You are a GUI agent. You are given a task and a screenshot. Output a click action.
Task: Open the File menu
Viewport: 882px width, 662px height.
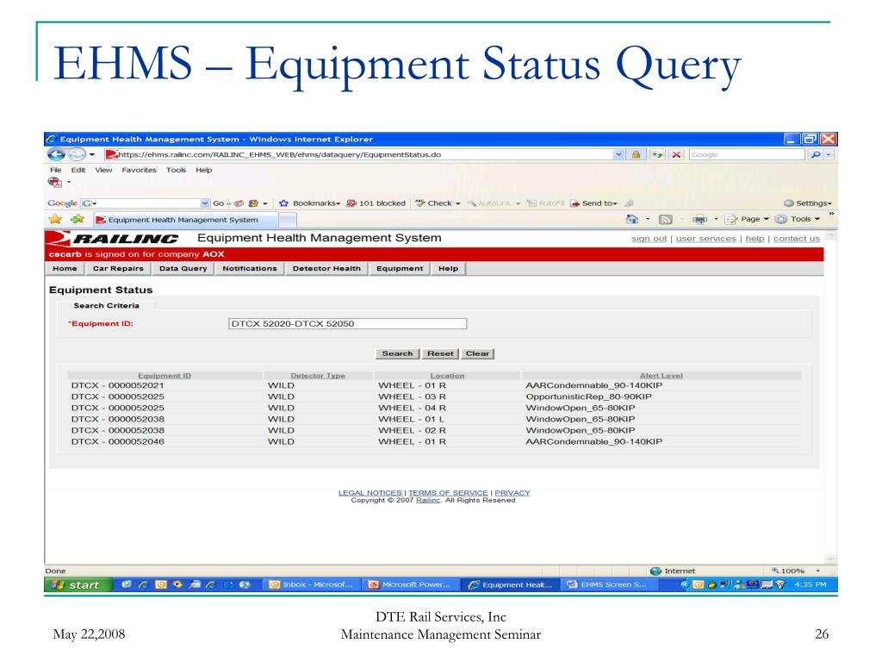56,170
